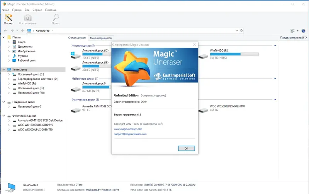Open the Правка menu
The image size is (309, 194).
click(17, 10)
